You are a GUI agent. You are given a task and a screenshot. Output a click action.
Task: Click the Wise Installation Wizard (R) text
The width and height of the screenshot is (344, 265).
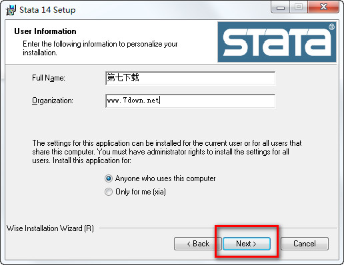point(50,228)
